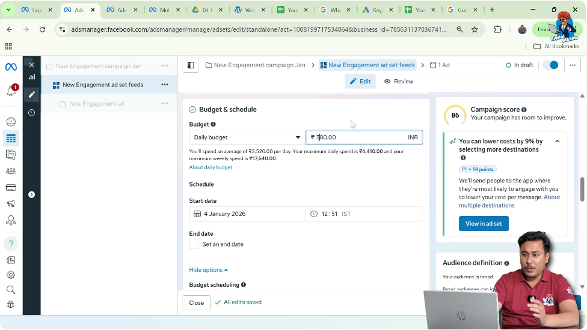Bookmark this page with star icon

pyautogui.click(x=475, y=29)
